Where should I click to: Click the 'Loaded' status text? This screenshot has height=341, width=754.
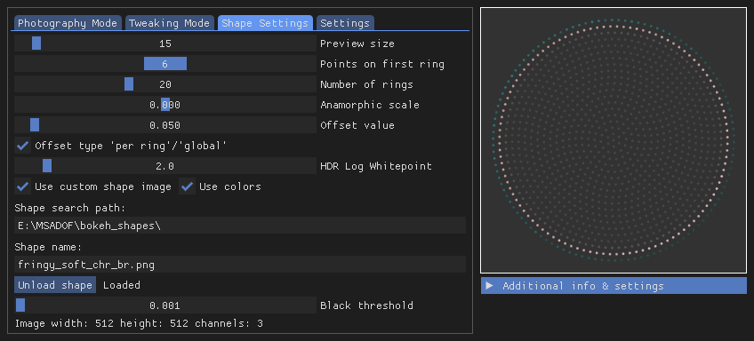tap(122, 285)
